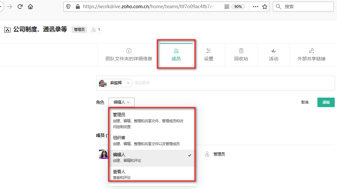Click 取消 to cancel adding members

pos(304,102)
